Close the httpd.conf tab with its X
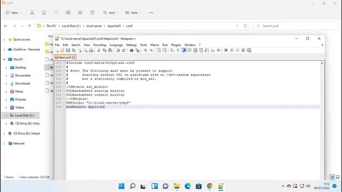The width and height of the screenshot is (342, 192). [73, 58]
